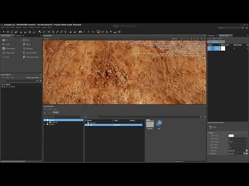This screenshot has width=249, height=186.
Task: Choose the AI category in Create Object
Action: (5, 40)
